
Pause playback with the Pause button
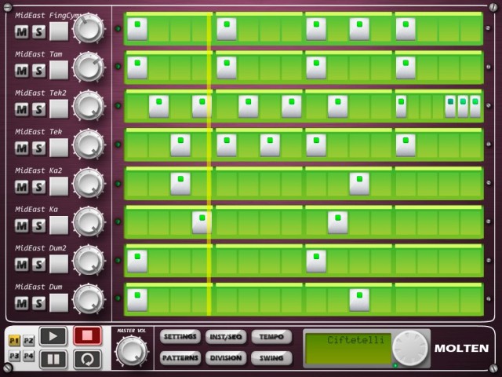53,360
